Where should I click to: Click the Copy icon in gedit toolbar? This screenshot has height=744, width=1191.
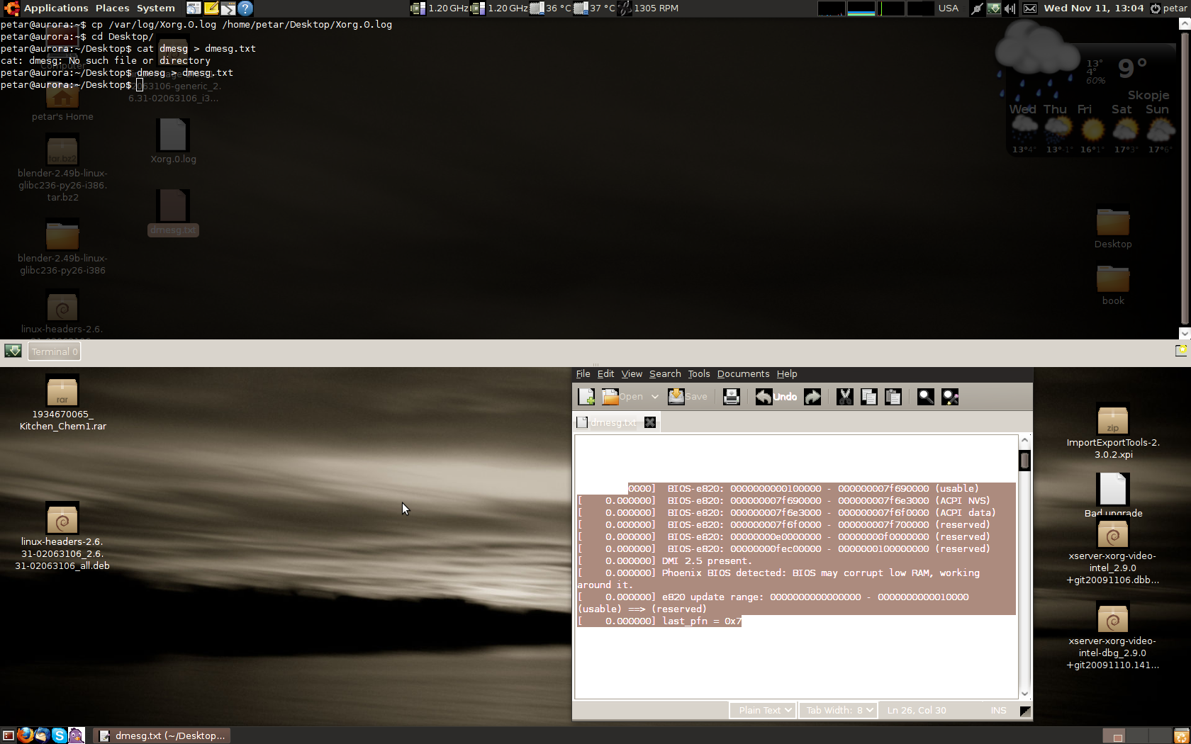click(868, 397)
